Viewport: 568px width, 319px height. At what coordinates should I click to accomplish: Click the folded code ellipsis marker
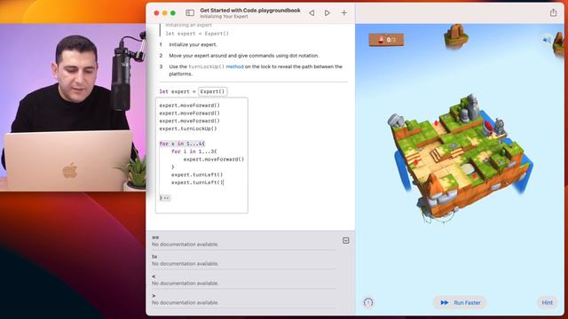point(165,198)
